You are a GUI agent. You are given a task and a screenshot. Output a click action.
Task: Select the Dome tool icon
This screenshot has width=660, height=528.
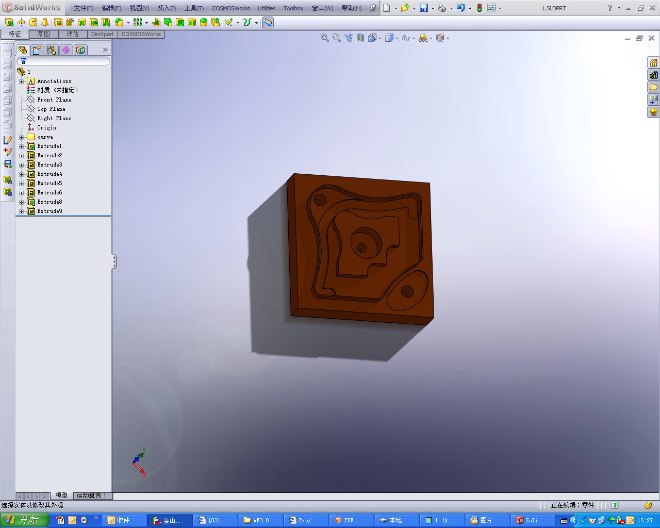tap(204, 22)
